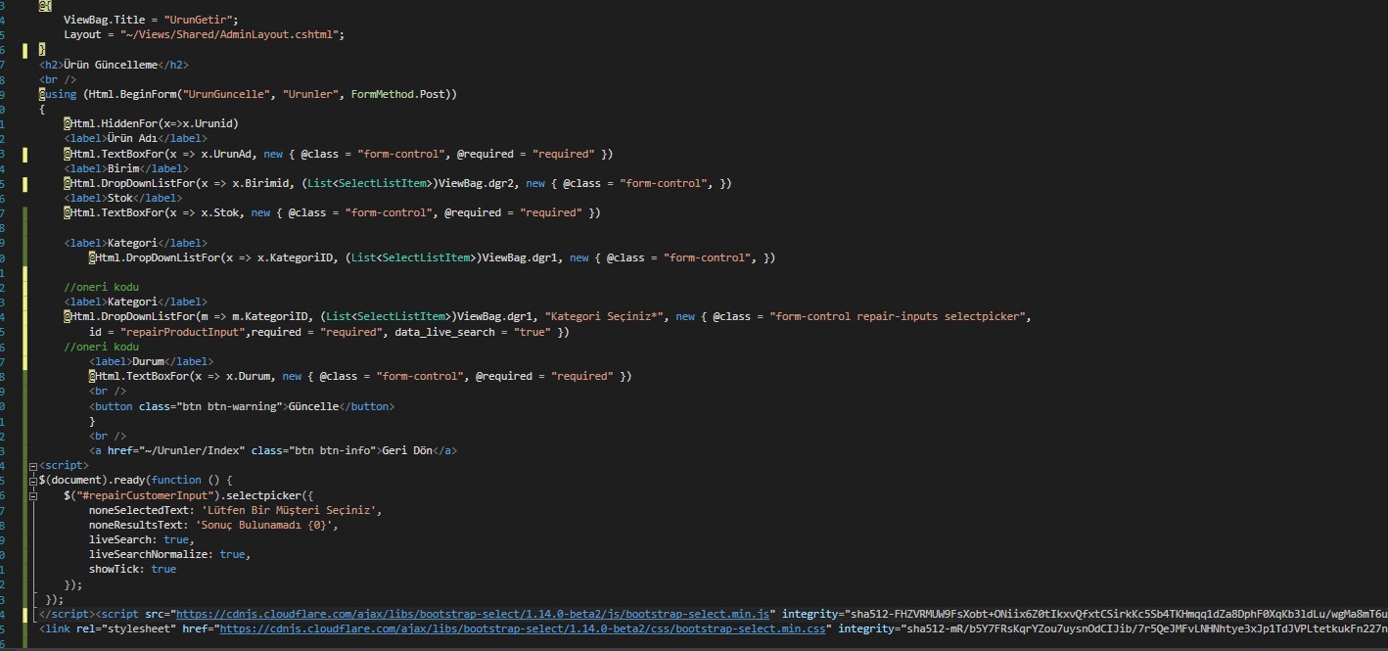Click data_live_search = "true" attribute
This screenshot has width=1388, height=651.
point(475,332)
